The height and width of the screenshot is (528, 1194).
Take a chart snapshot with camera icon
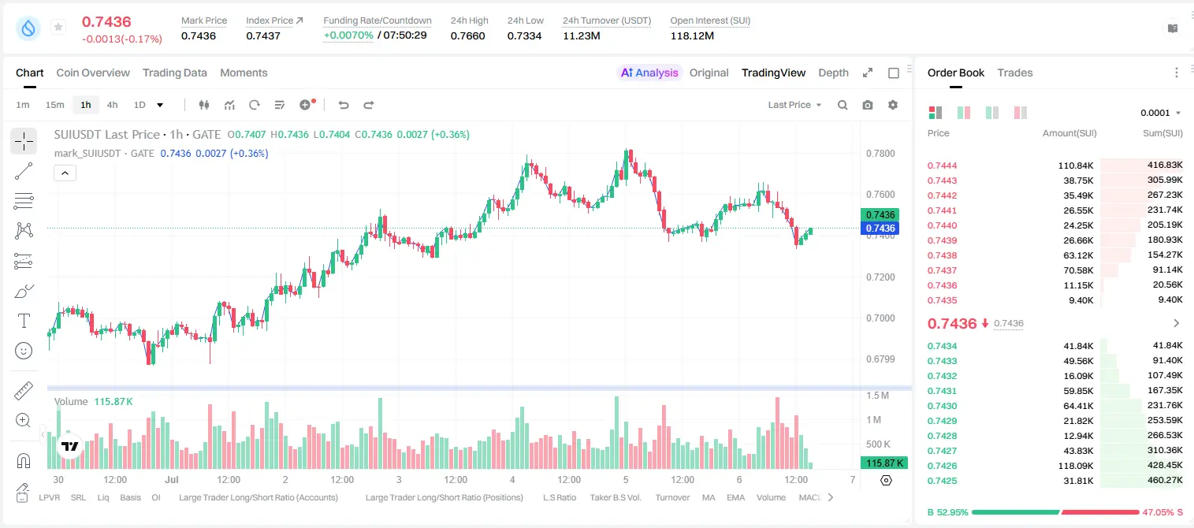[x=868, y=105]
